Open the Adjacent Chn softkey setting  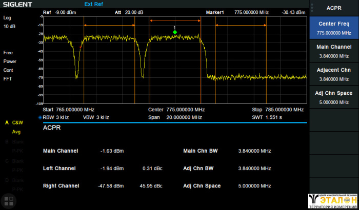point(334,74)
